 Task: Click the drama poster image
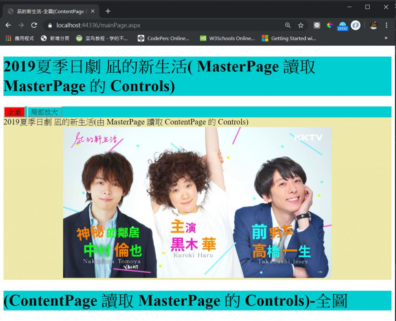tap(197, 202)
